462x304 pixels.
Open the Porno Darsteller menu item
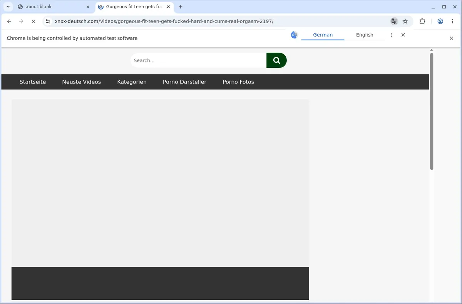coord(184,82)
